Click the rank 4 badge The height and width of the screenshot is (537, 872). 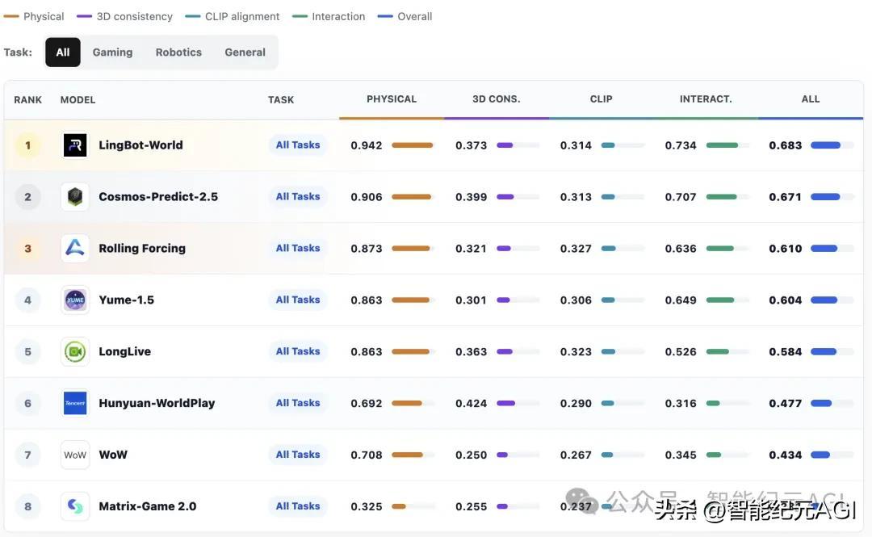click(x=27, y=300)
